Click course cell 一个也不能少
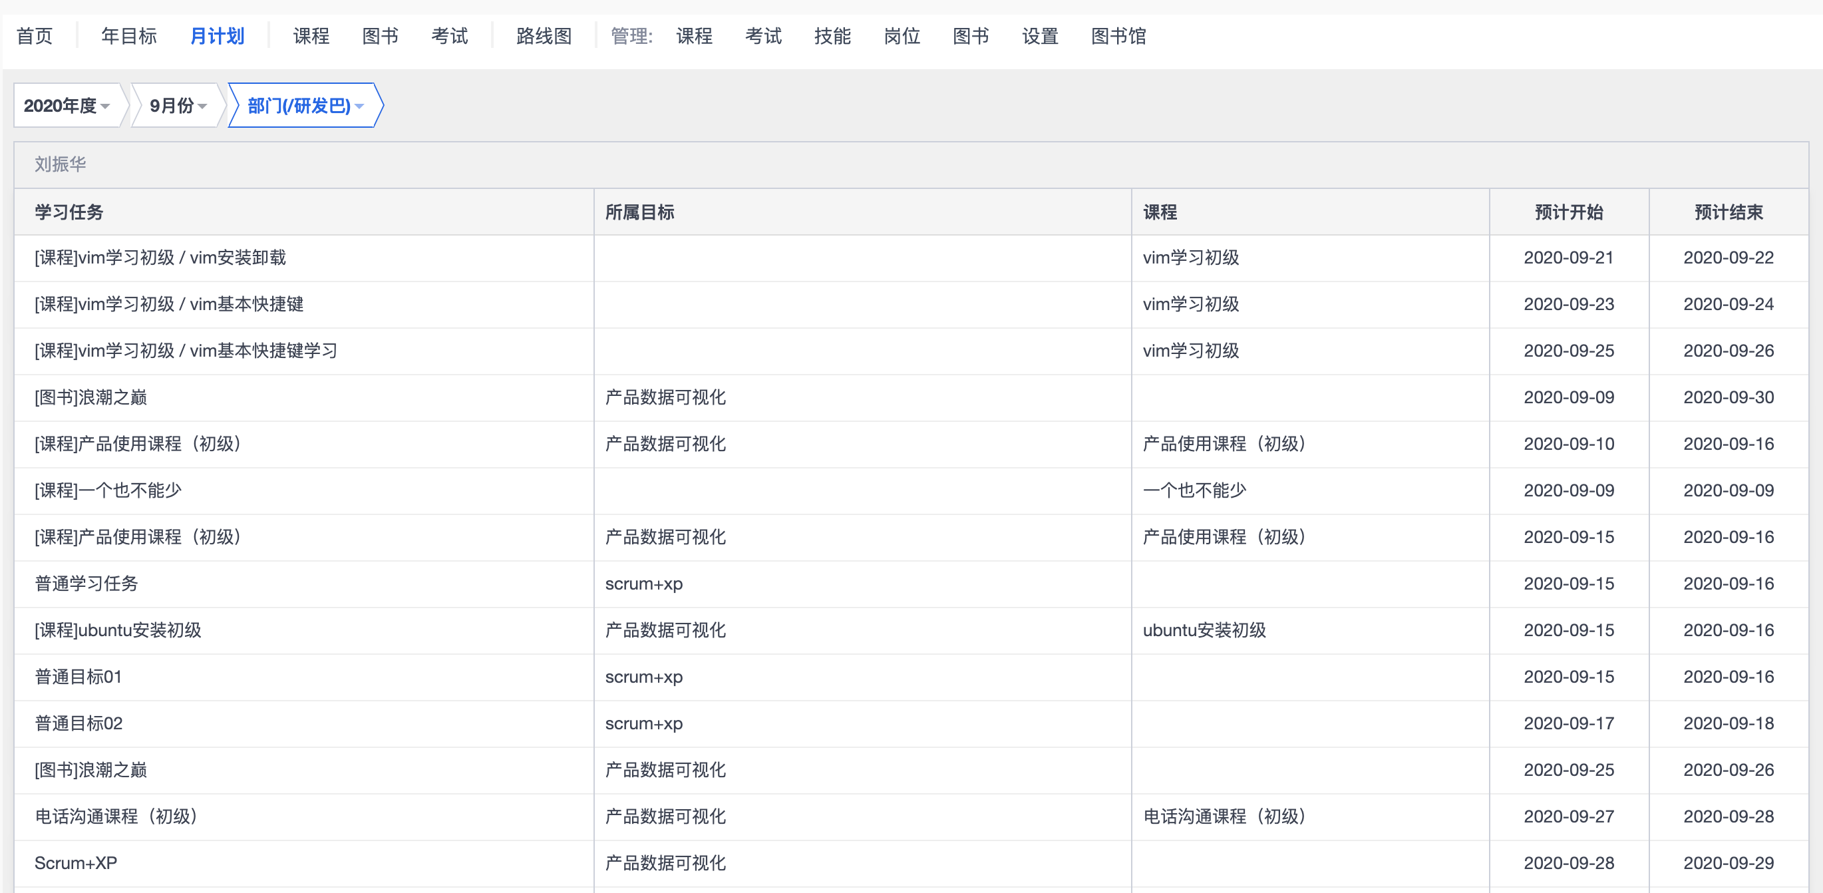The height and width of the screenshot is (893, 1823). (x=1194, y=491)
